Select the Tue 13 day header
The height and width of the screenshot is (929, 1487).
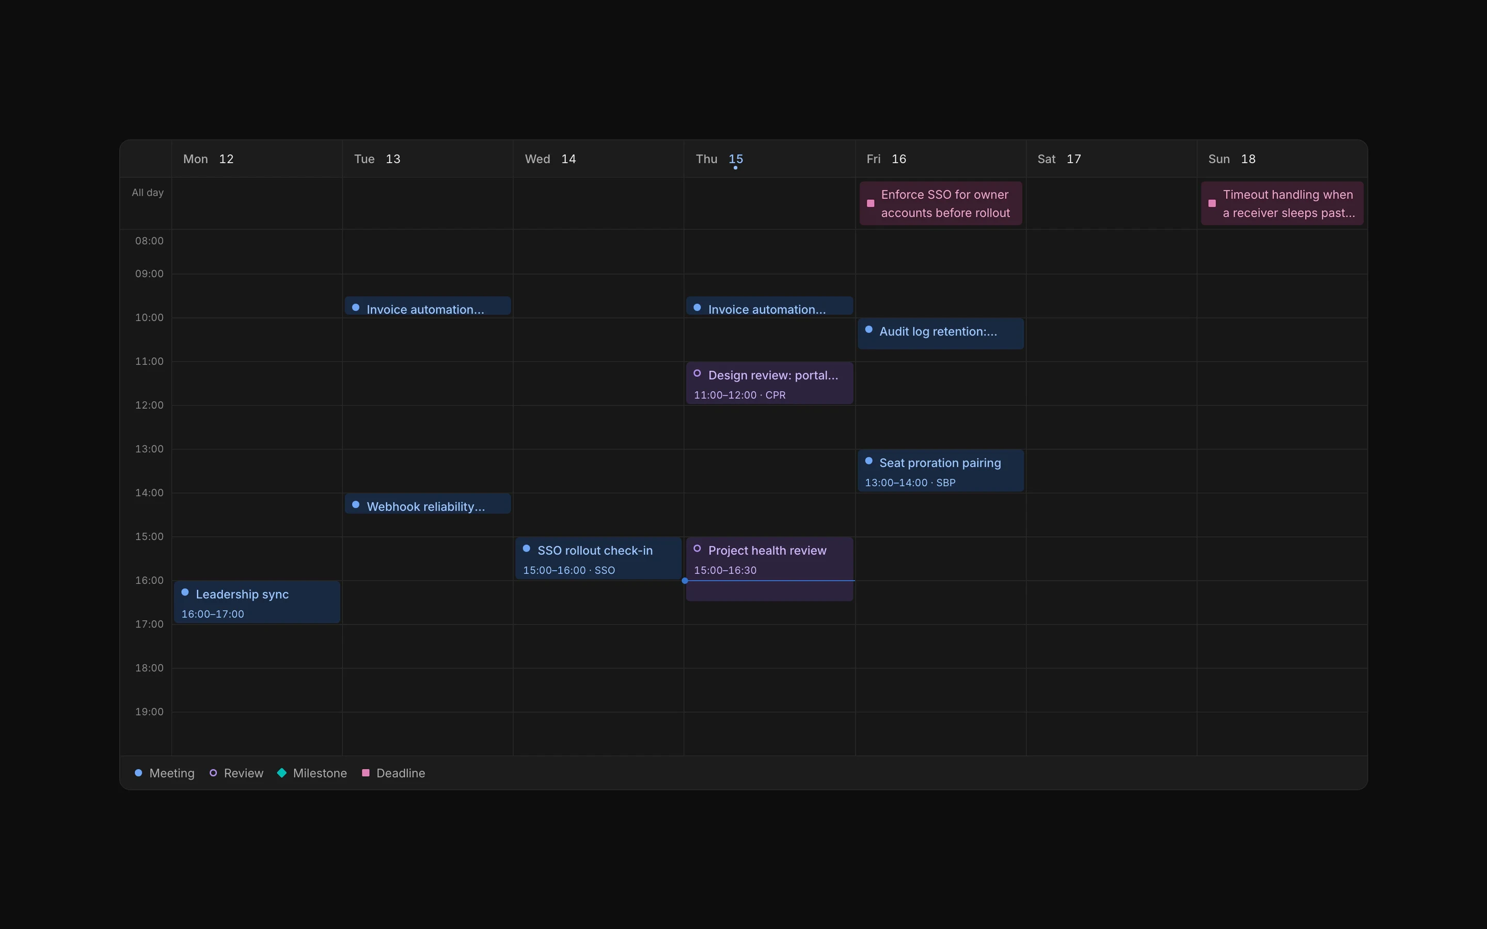coord(428,159)
